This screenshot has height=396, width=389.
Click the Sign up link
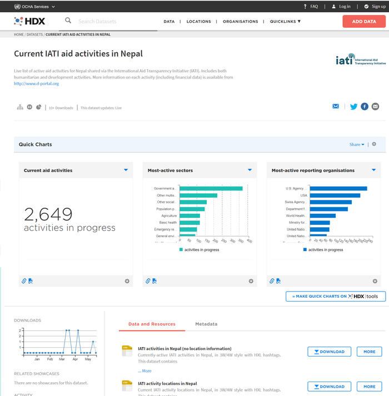378,7
